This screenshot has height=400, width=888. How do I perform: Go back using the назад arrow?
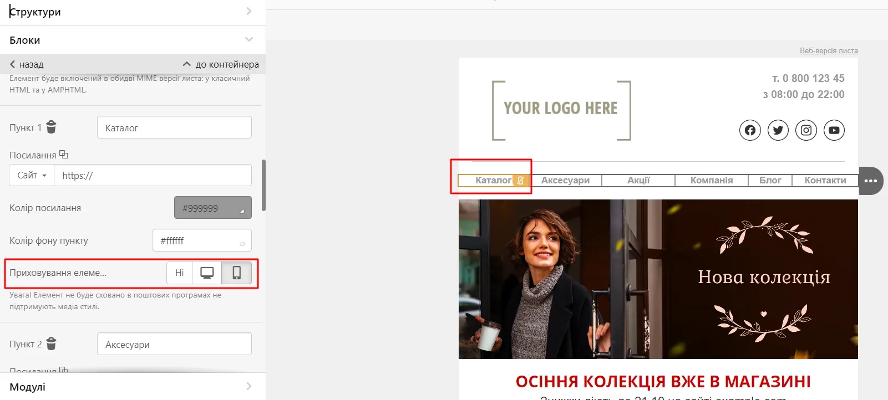27,64
